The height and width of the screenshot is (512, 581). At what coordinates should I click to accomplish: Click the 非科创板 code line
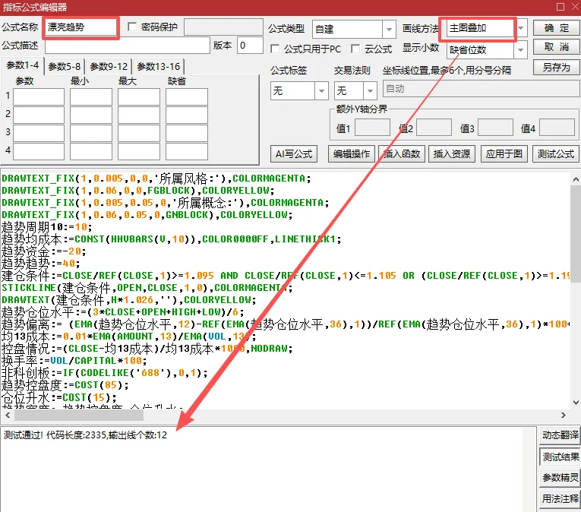click(105, 373)
